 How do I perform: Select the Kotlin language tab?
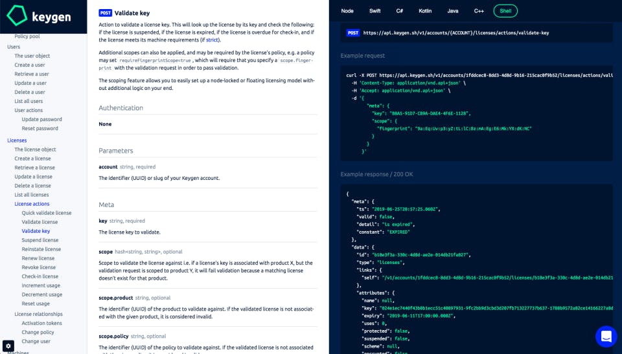425,11
